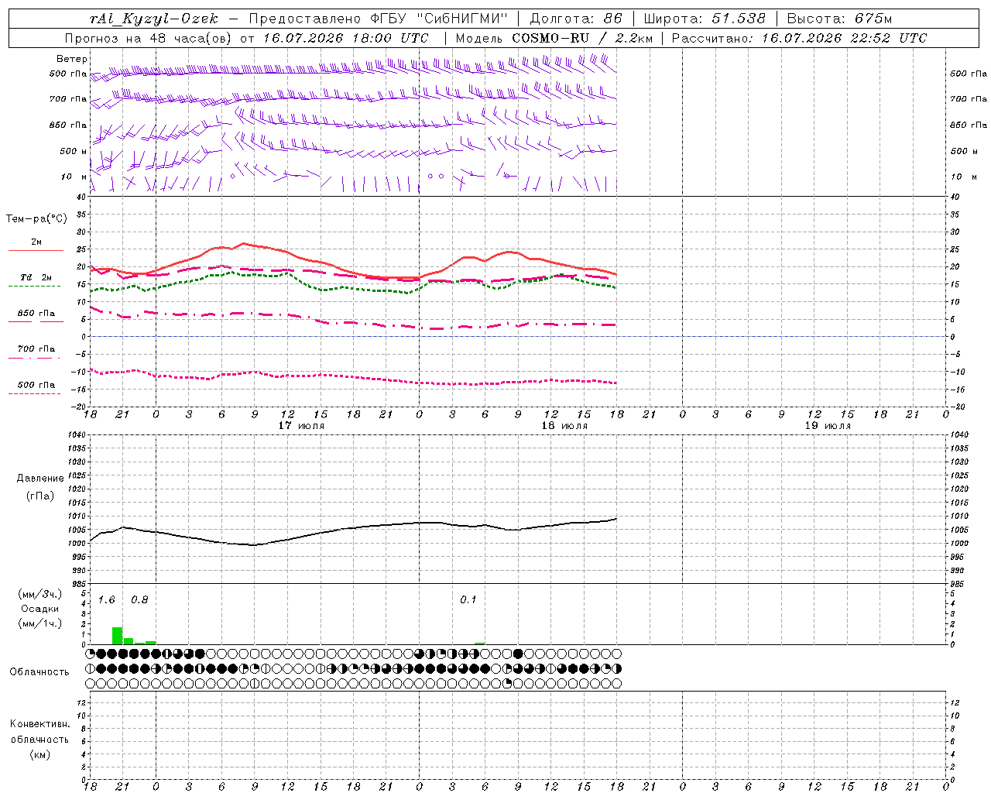The width and height of the screenshot is (991, 793).
Task: Click the 1.6 precipitation amount value
Action: coord(106,600)
